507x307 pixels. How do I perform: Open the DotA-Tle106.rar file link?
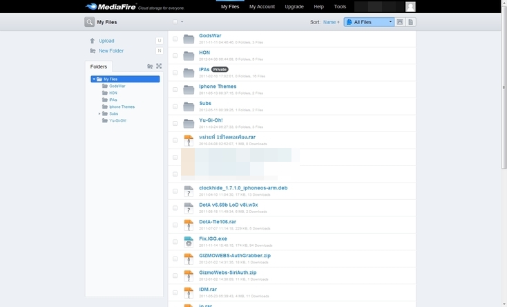218,222
